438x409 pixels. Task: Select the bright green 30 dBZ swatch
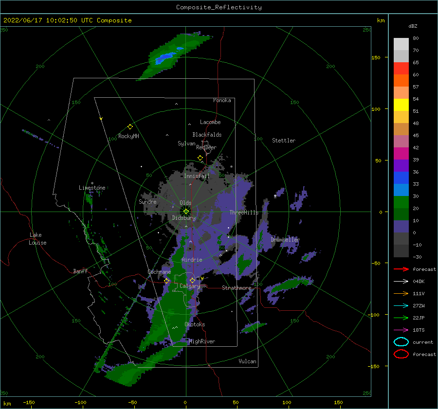pos(401,202)
